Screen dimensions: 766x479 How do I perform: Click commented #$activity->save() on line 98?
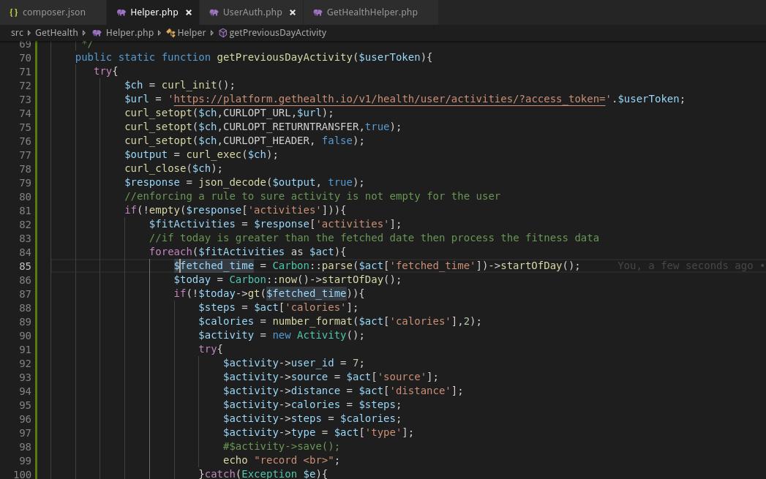coord(282,447)
